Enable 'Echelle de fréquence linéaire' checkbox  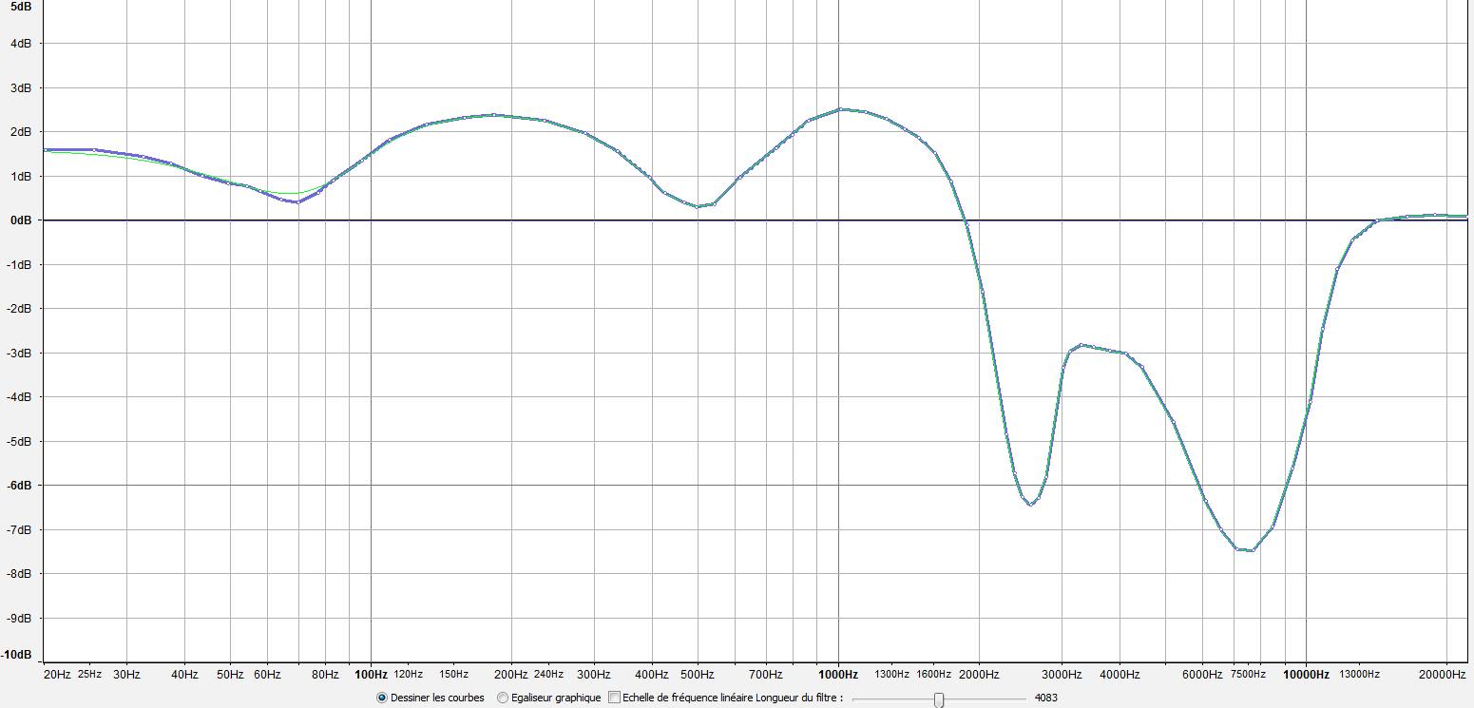tap(614, 698)
